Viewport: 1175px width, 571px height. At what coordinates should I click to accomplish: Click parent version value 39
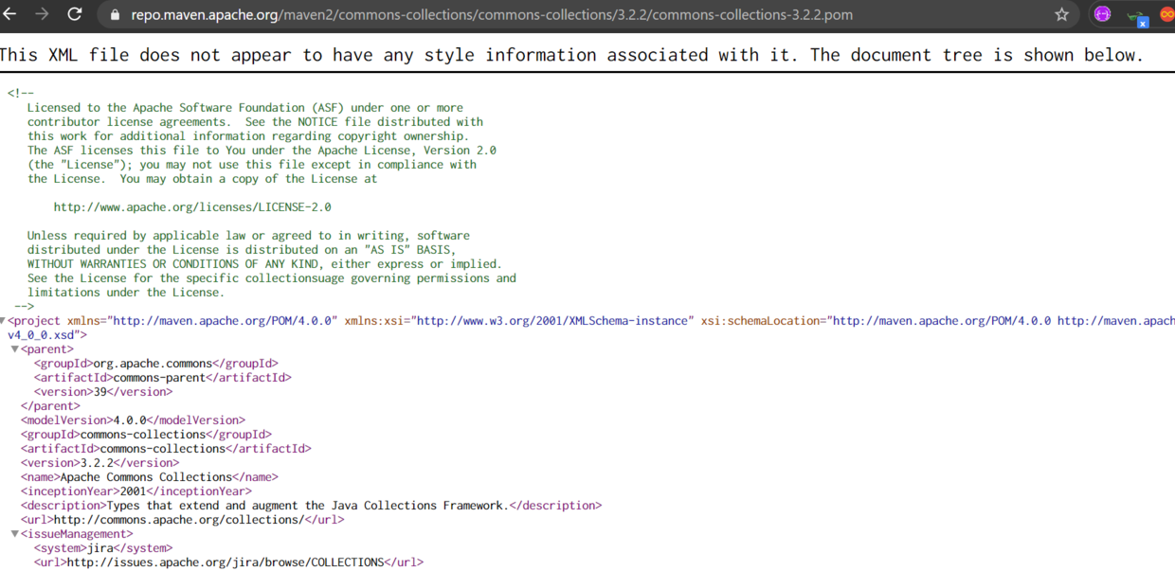[99, 392]
